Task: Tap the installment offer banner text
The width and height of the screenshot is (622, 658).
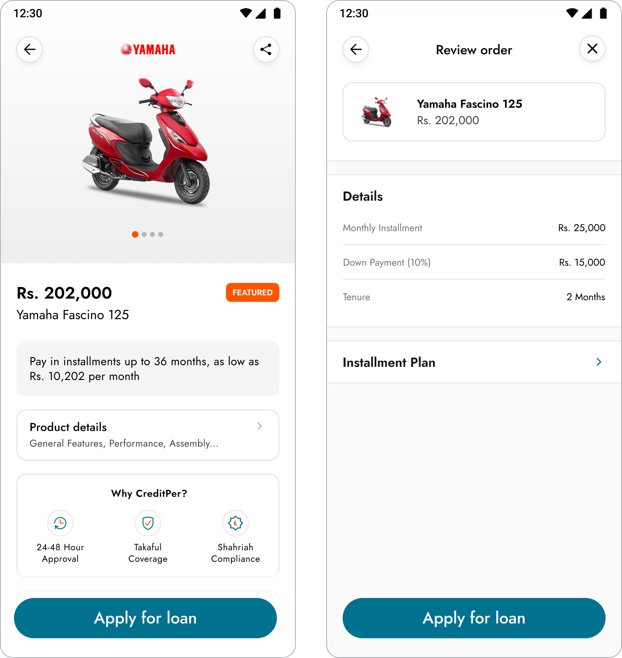Action: 144,368
